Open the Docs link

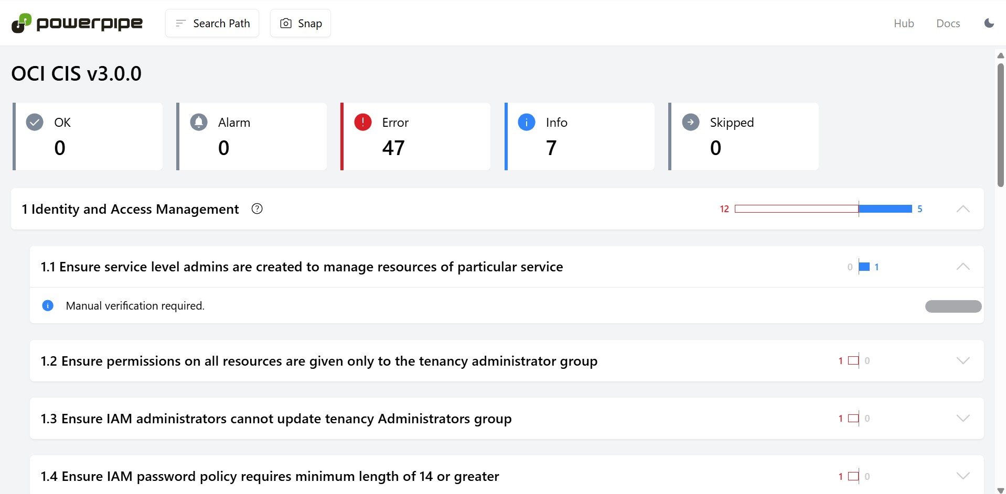point(948,23)
